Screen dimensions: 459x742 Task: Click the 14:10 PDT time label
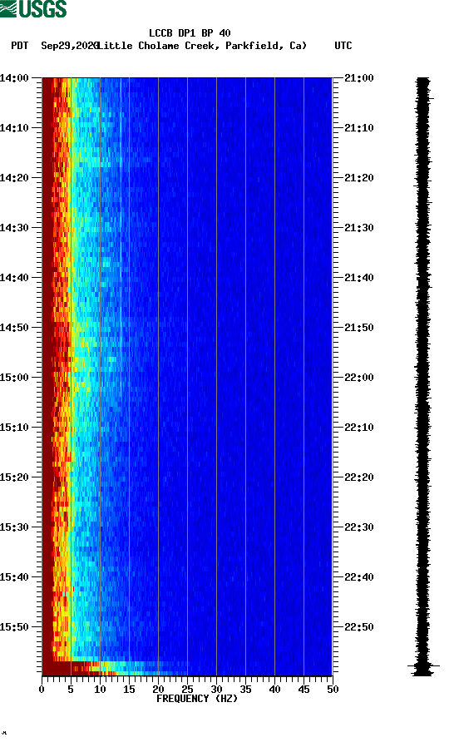coord(14,128)
